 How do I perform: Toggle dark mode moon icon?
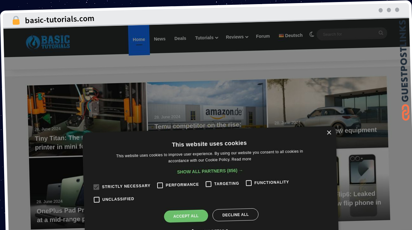(312, 34)
